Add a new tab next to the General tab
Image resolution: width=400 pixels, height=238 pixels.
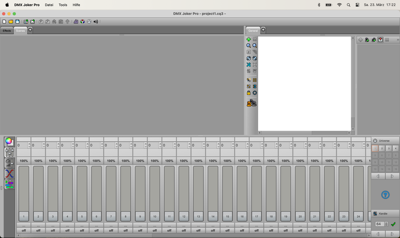263,30
